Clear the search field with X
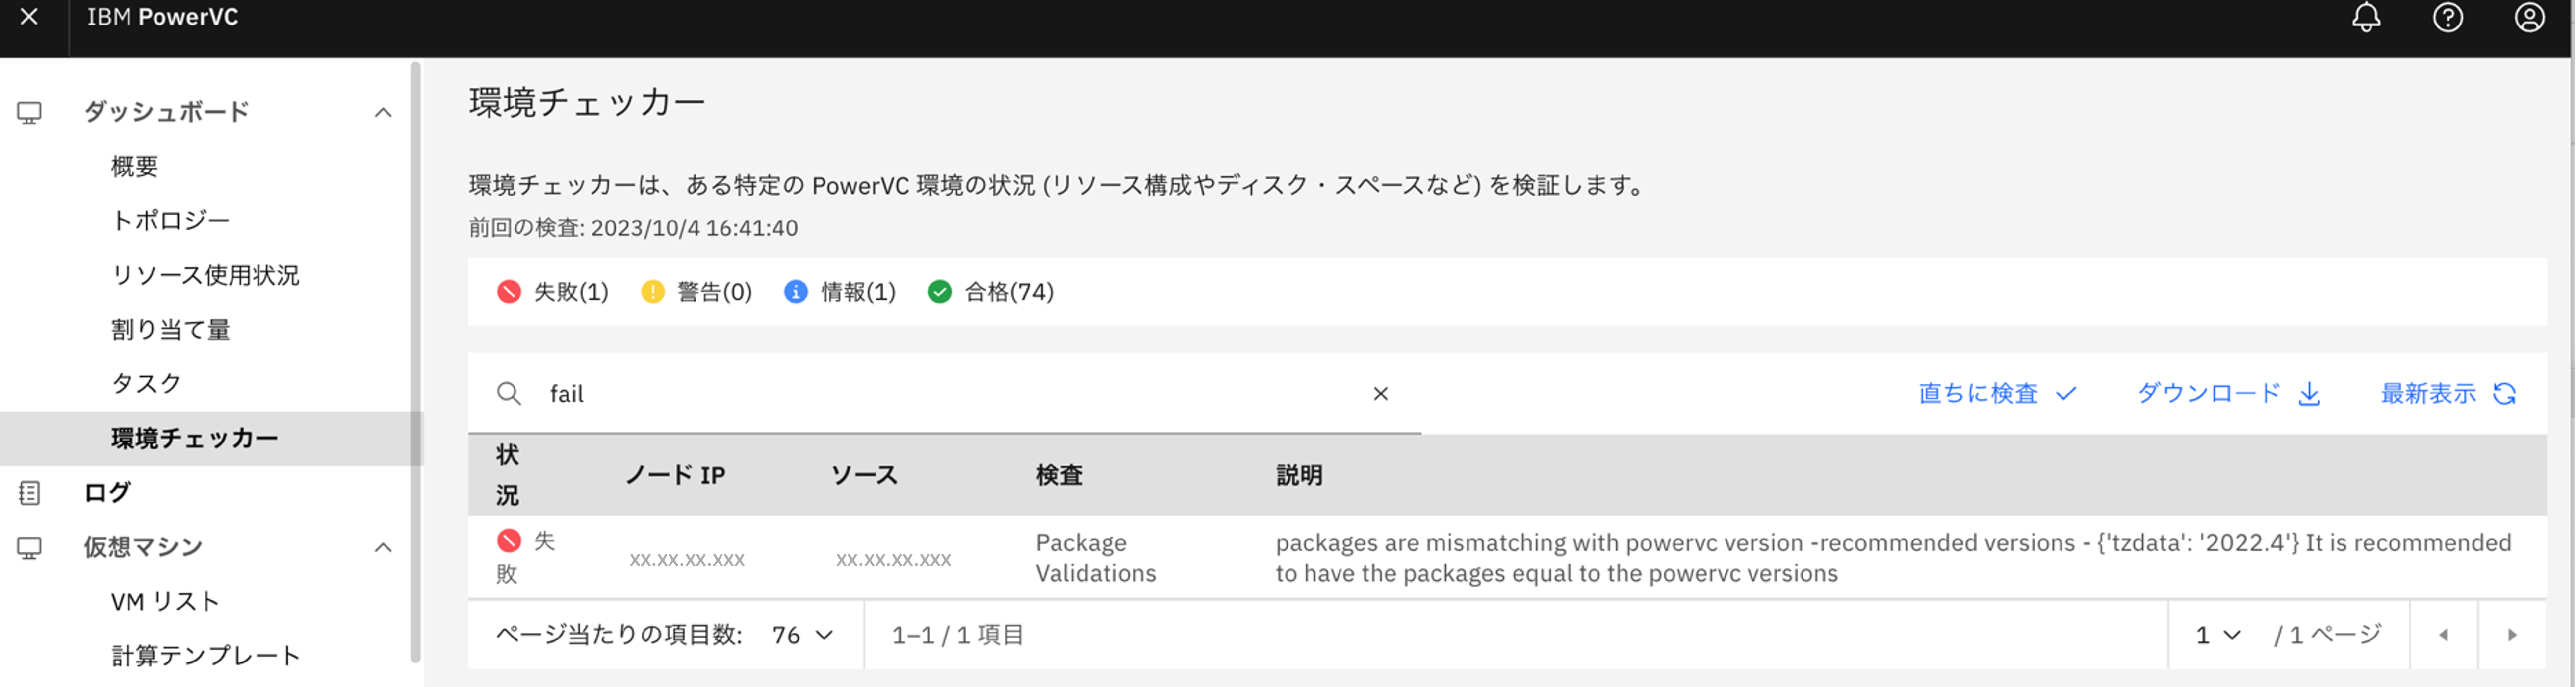Screen dimensions: 2576x687 click(1380, 393)
